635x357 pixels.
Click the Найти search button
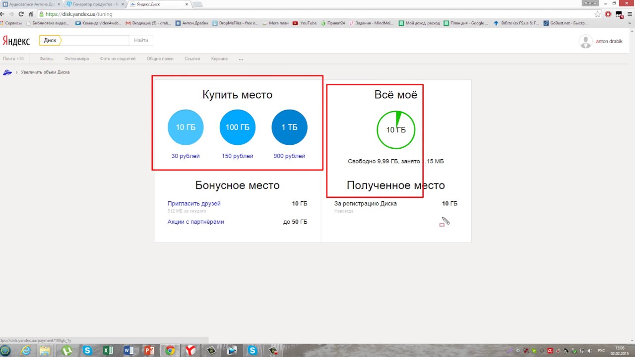click(141, 41)
